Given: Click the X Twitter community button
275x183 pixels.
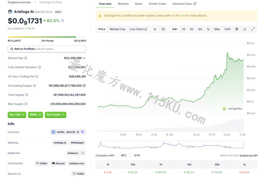Looking at the screenshot, I should pos(42,163).
